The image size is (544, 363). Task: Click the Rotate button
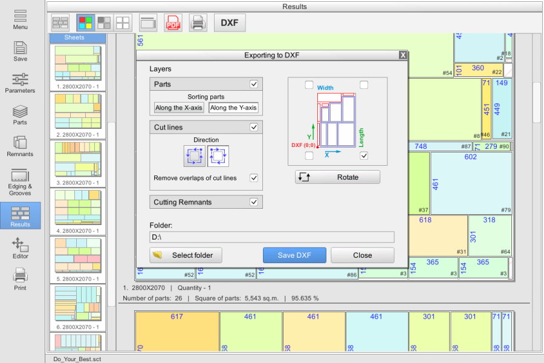point(337,177)
